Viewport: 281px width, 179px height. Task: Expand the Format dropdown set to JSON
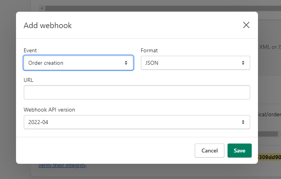195,63
